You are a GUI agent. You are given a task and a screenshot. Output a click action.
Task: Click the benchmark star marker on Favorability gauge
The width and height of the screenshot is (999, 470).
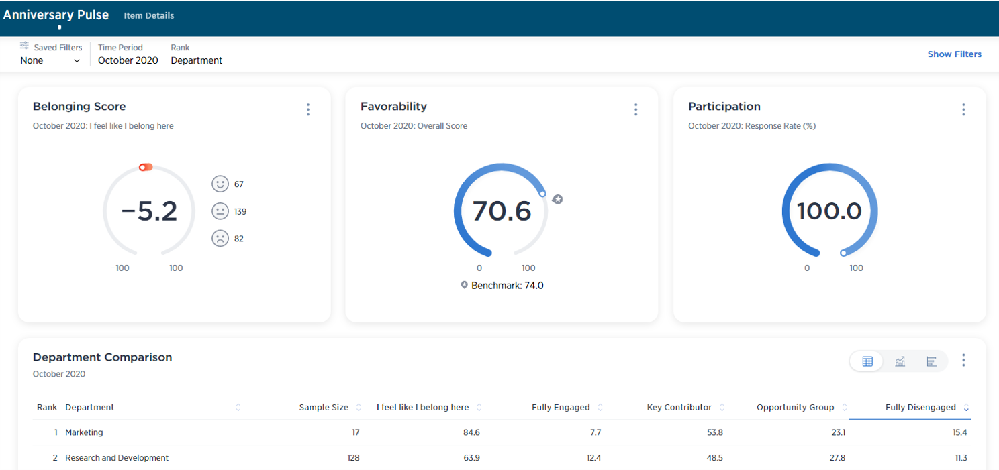(x=557, y=199)
